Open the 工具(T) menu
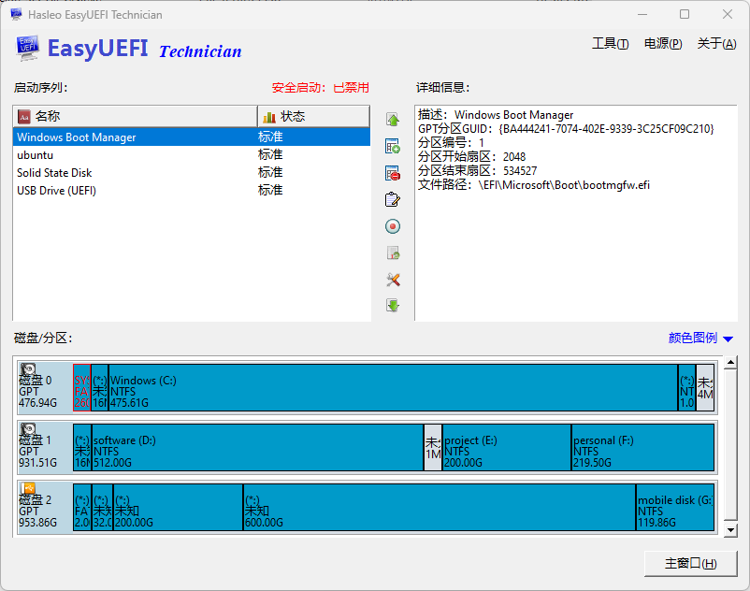 pyautogui.click(x=610, y=44)
